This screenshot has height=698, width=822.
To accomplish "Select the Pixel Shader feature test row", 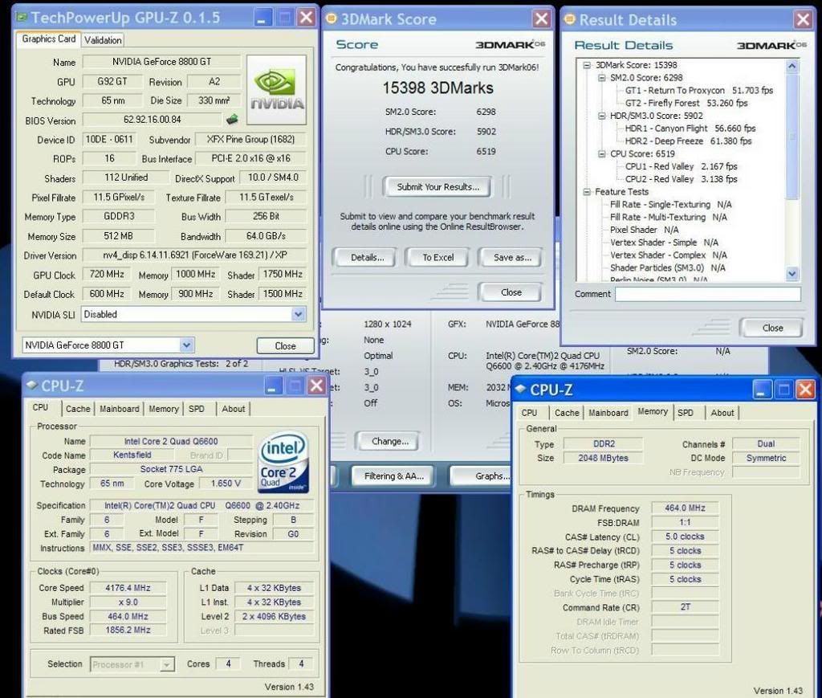I will coord(644,230).
